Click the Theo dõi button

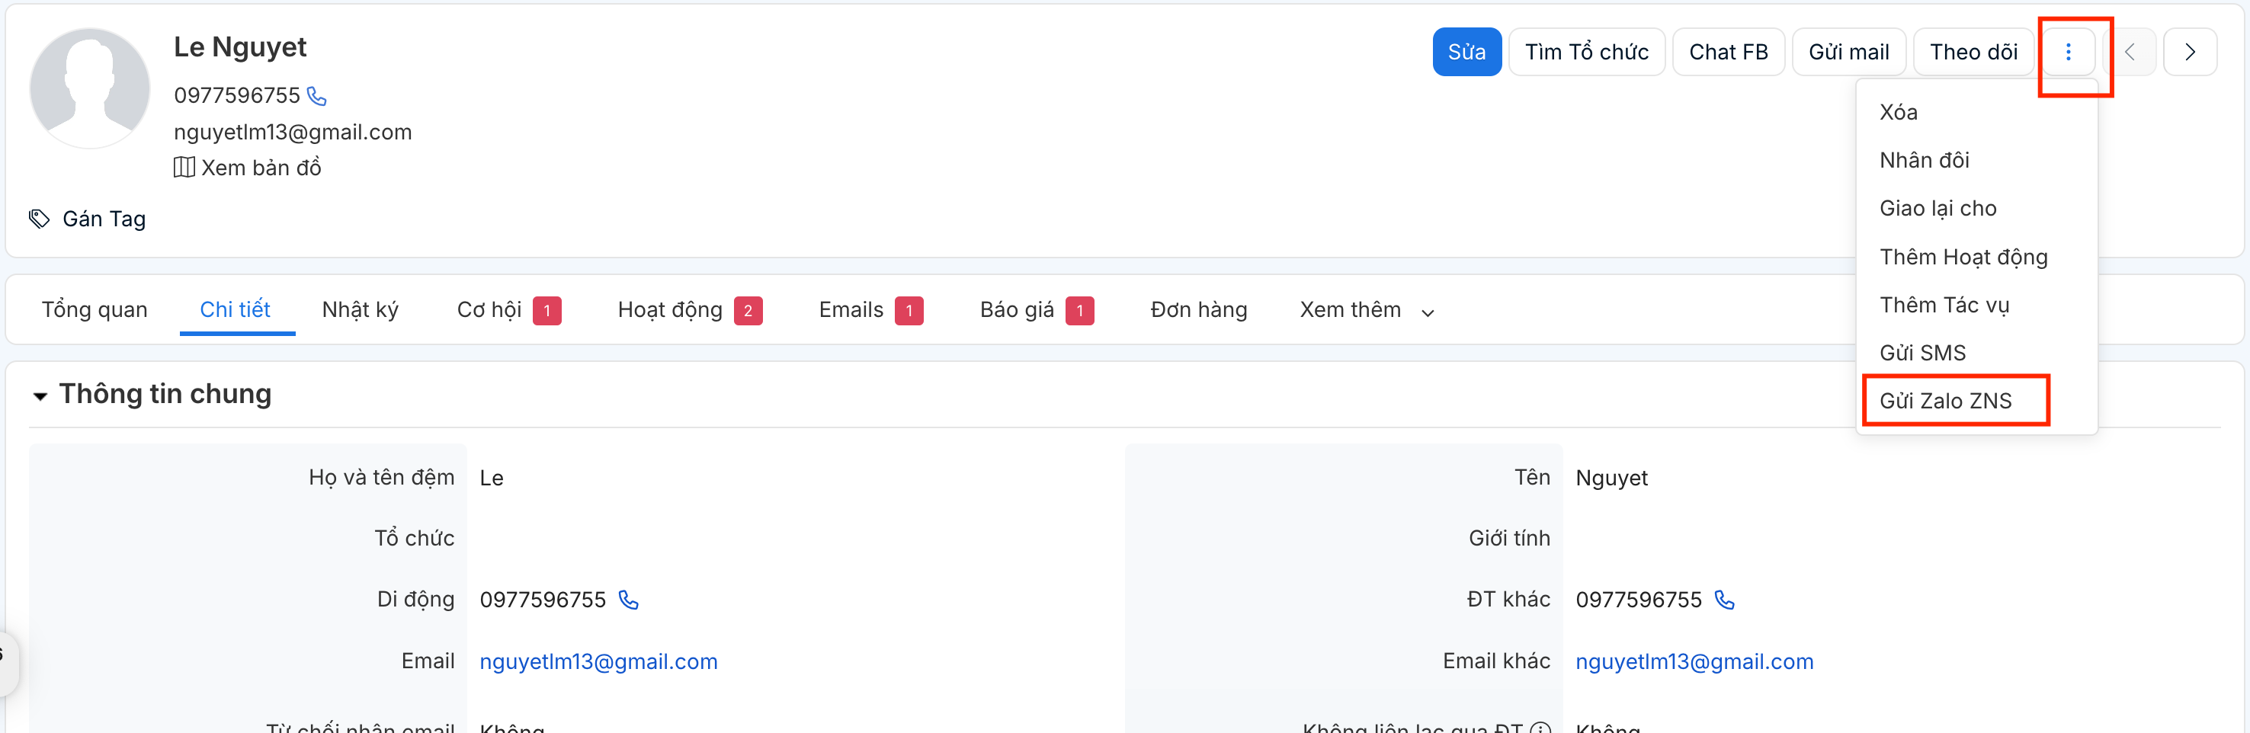[1973, 53]
